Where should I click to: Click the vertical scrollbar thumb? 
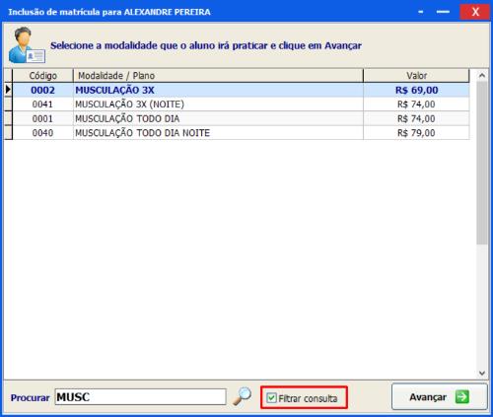[482, 163]
